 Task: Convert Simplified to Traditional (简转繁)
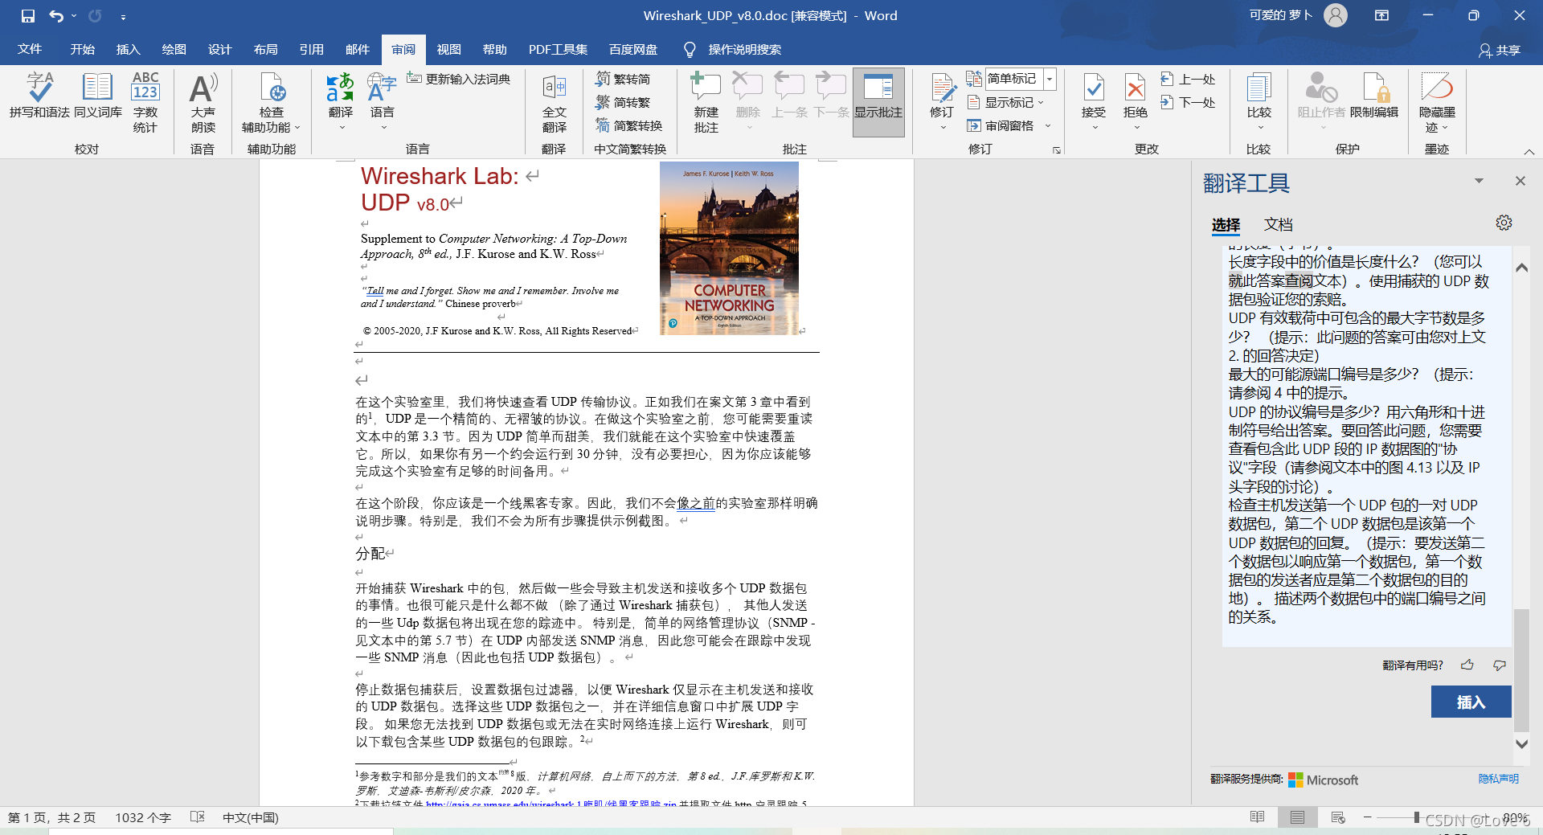pos(623,102)
